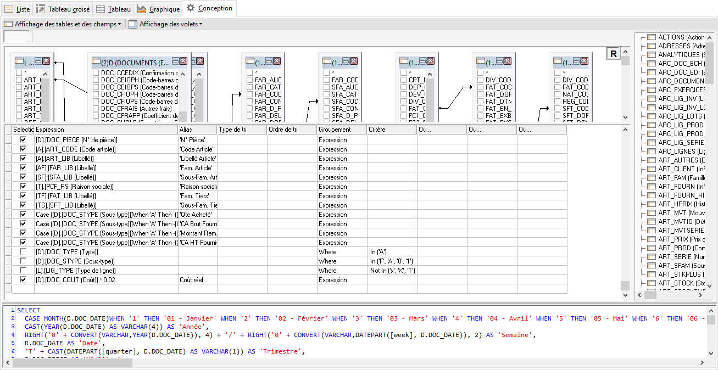Image resolution: width=718 pixels, height=370 pixels.
Task: Click the ACTIONS table icon in tree
Action: pyautogui.click(x=652, y=37)
